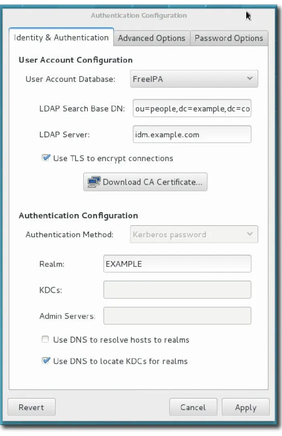Click the LDAP Search Base DN label
The width and height of the screenshot is (282, 436).
pos(82,108)
